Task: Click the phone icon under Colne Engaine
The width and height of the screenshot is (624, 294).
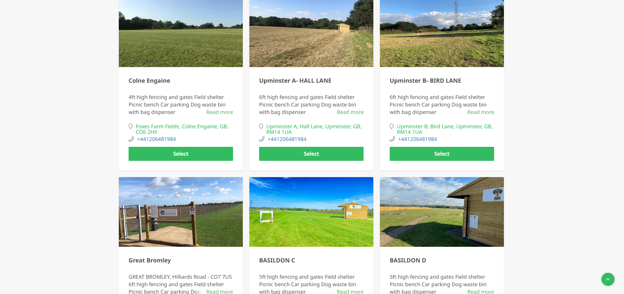Action: pos(131,139)
